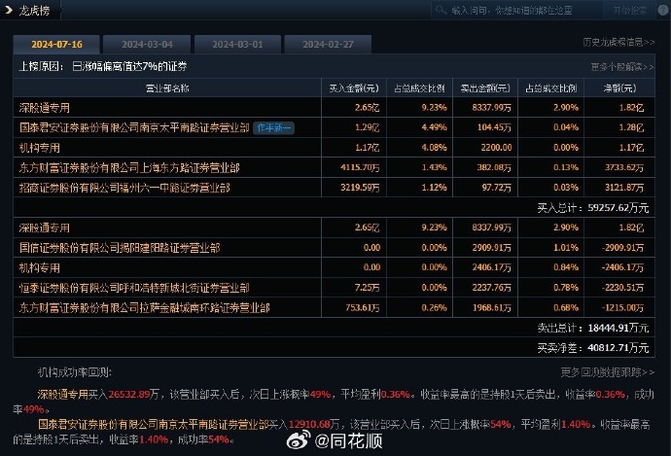Click the 买入总计 59257.62万元 total
The image size is (671, 456).
pyautogui.click(x=593, y=208)
